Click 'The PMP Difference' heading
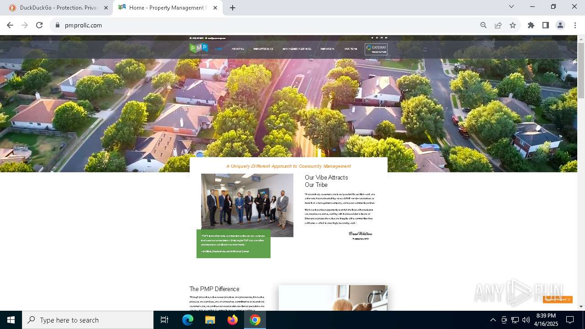 point(214,289)
